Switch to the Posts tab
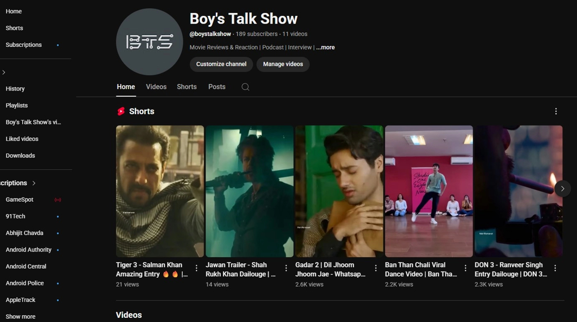Image resolution: width=577 pixels, height=322 pixels. 217,87
